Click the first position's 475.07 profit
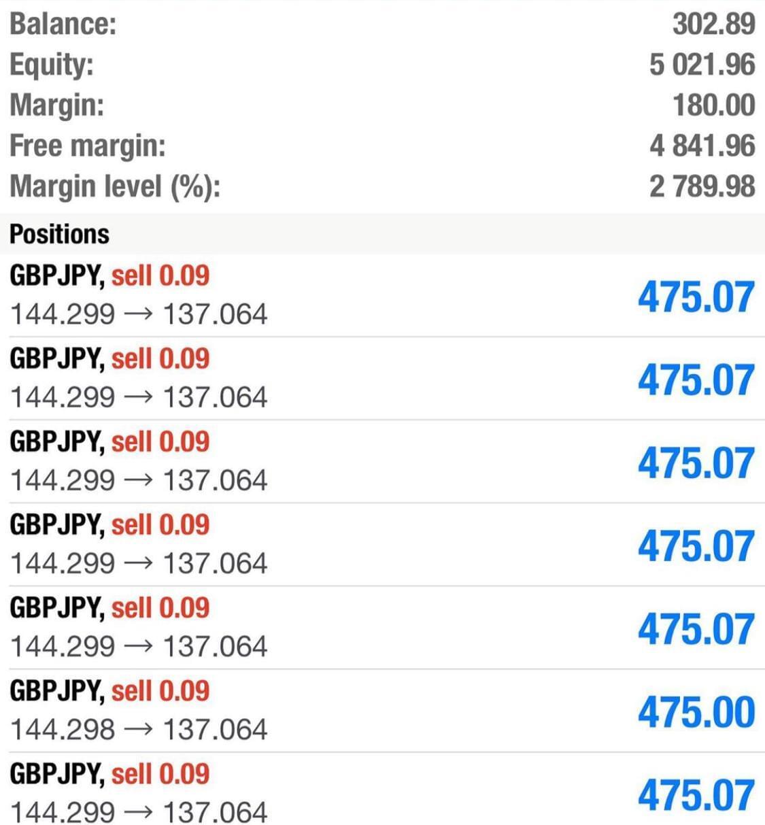The height and width of the screenshot is (825, 765). click(x=696, y=297)
